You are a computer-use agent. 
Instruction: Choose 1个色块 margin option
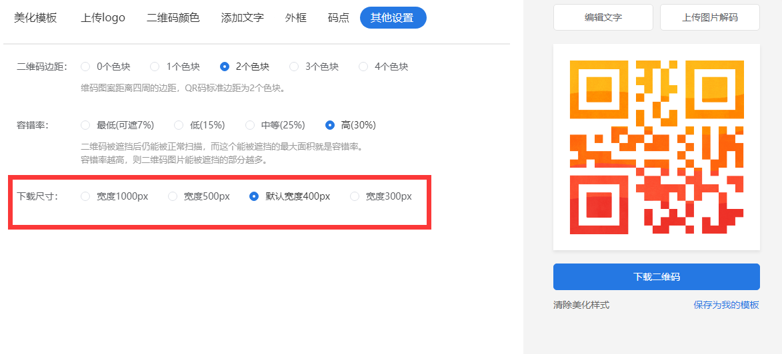click(x=175, y=67)
